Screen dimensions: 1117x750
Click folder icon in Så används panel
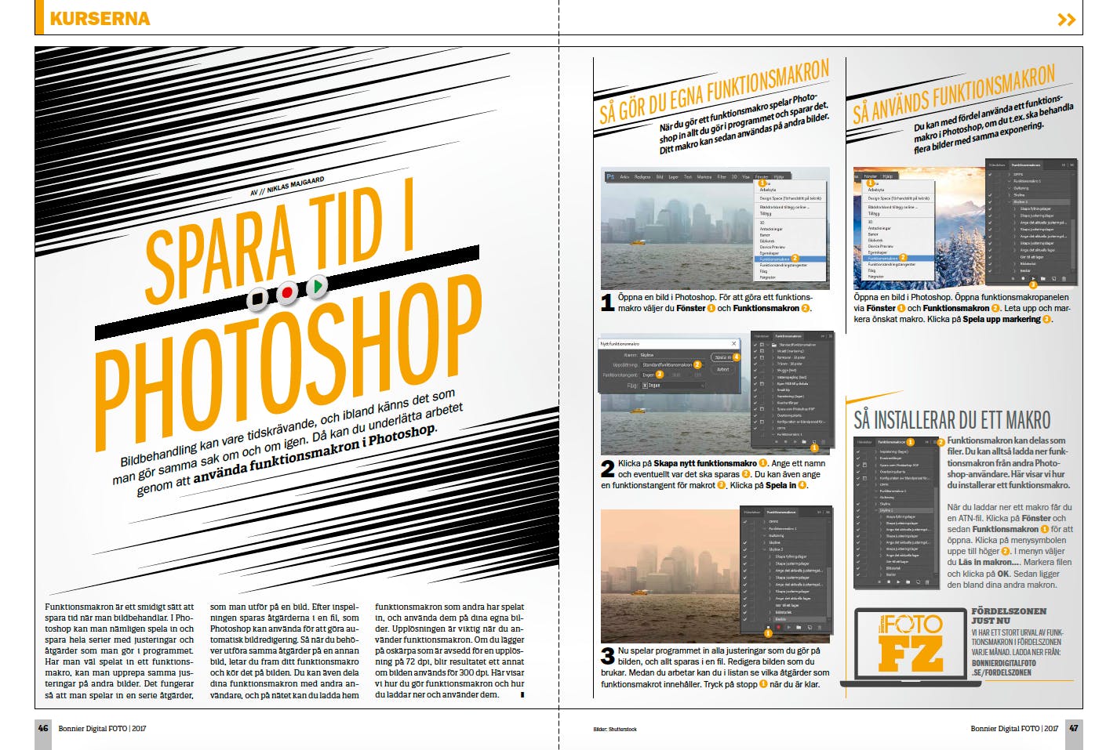tap(1043, 279)
